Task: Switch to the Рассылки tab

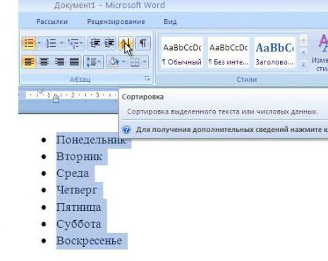Action: pos(52,22)
